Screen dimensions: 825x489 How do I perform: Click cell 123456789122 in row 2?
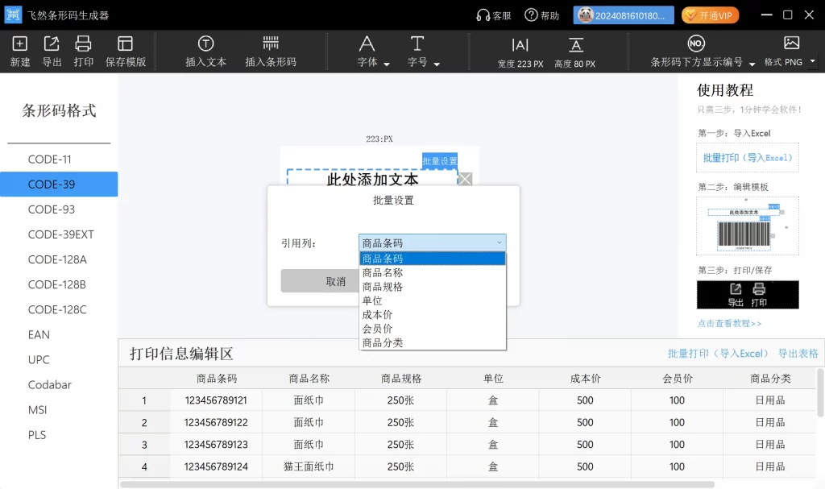pos(216,423)
